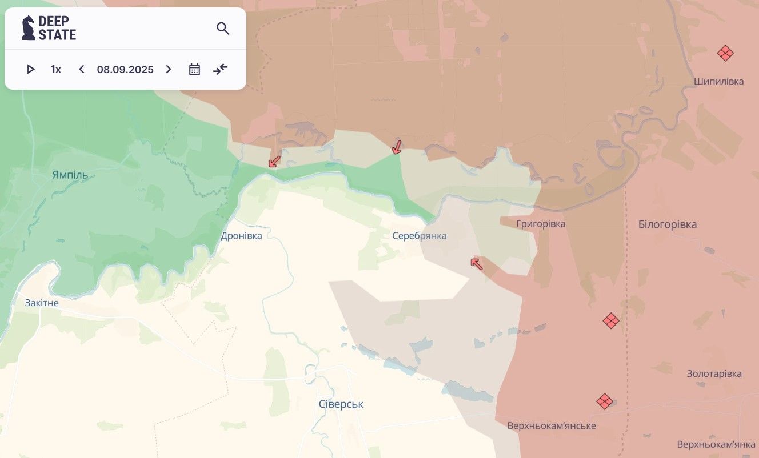The width and height of the screenshot is (759, 458).
Task: Click the DeepState knight logo
Action: pos(29,28)
